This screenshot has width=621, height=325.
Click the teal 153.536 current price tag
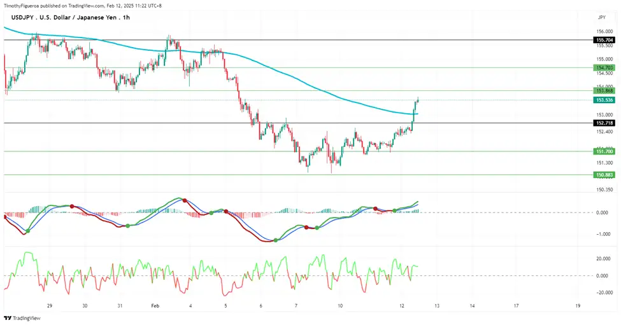click(x=604, y=100)
